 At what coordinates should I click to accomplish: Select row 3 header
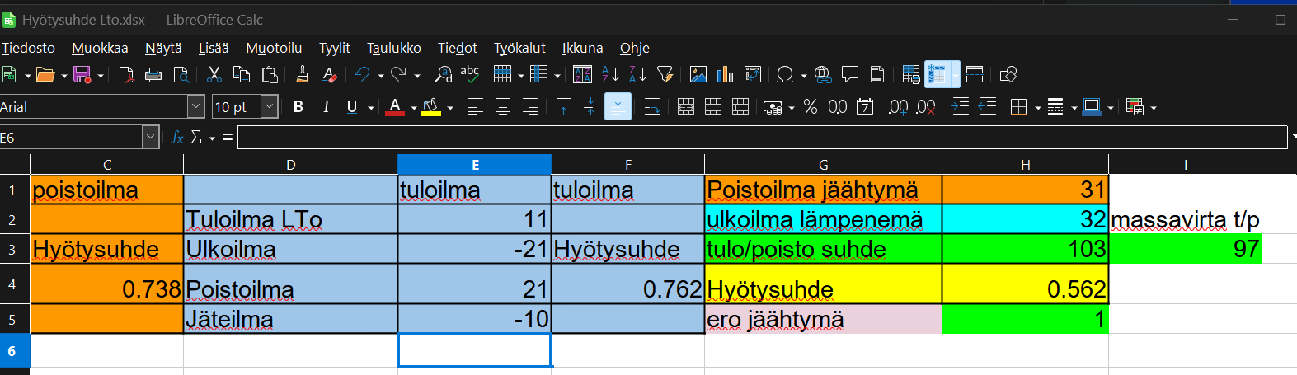(12, 249)
